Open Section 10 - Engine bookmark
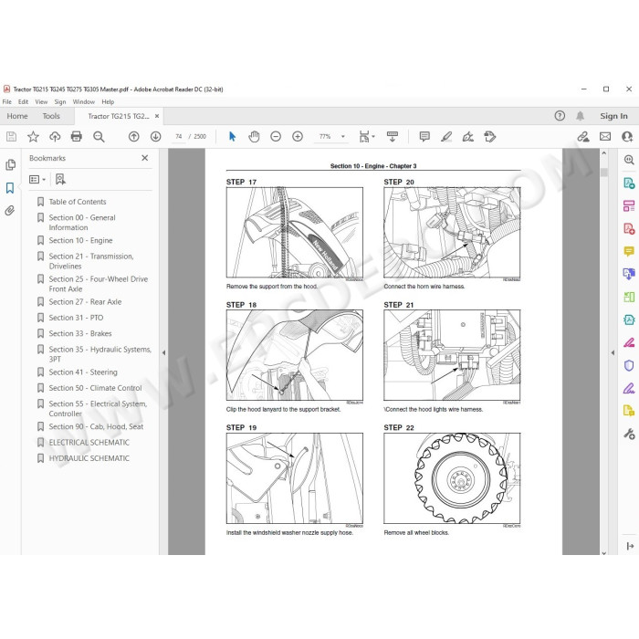Screen dimensions: 639x639 click(x=80, y=240)
